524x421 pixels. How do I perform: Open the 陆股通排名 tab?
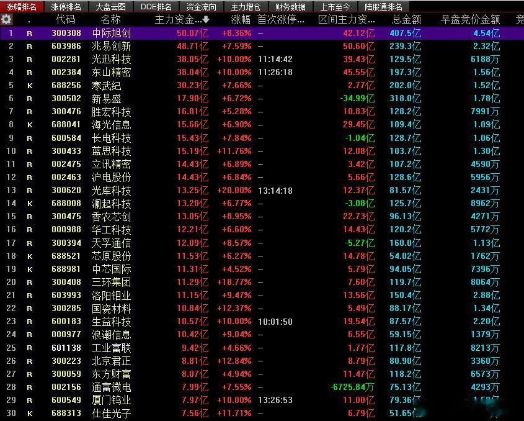click(383, 7)
